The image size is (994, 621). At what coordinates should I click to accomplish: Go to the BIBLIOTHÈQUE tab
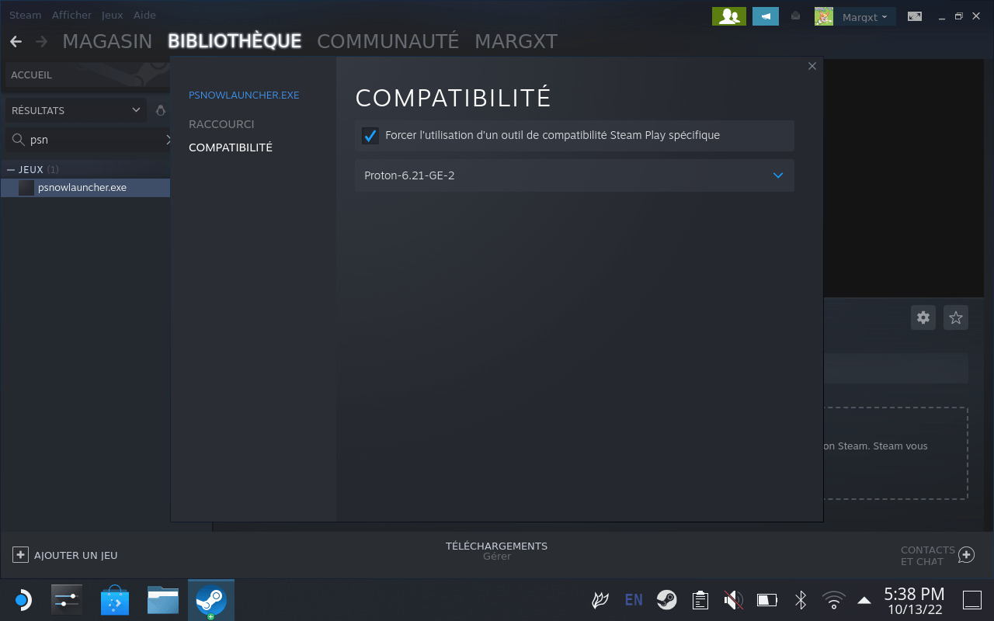pos(235,41)
